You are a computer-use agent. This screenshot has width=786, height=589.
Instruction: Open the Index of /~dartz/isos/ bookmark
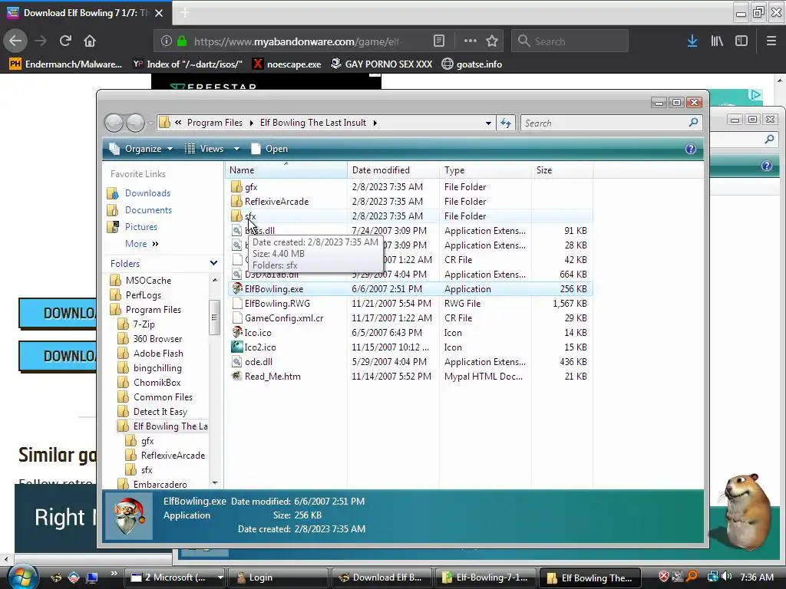pos(187,64)
